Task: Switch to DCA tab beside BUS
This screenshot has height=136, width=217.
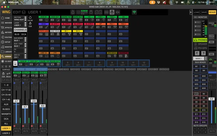Action: coord(24,35)
